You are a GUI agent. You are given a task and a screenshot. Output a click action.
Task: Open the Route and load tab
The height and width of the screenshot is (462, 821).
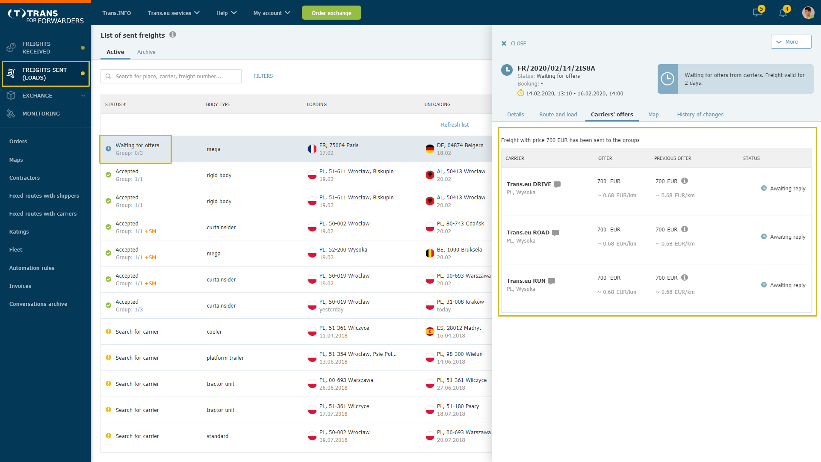tap(558, 114)
